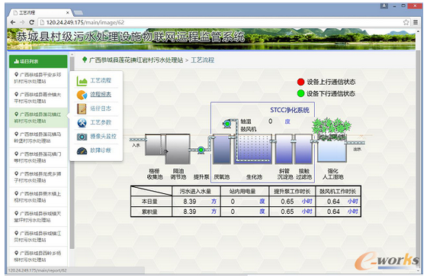
Task: Select 故障诊断 fault diagnosis entry
Action: point(101,150)
